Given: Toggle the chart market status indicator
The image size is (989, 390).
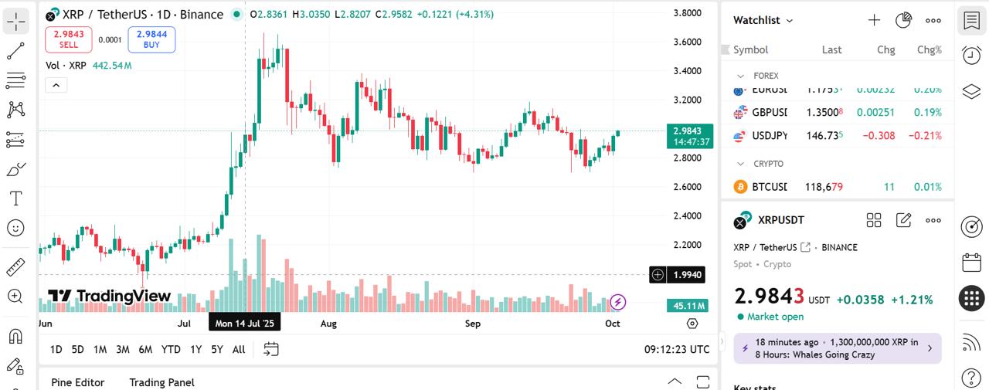Looking at the screenshot, I should click(x=236, y=15).
